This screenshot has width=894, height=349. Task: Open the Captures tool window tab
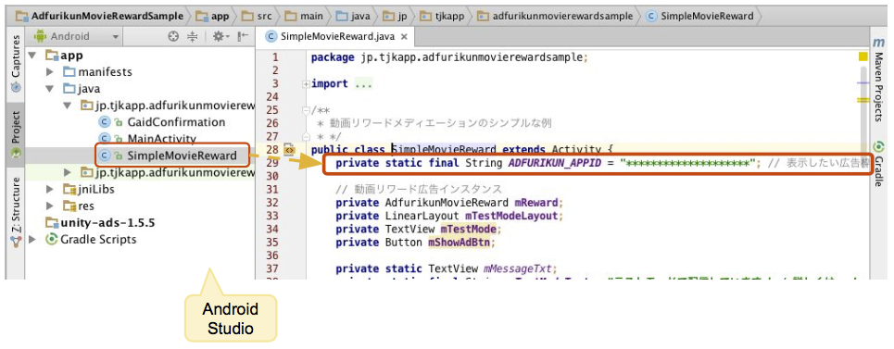[16, 63]
